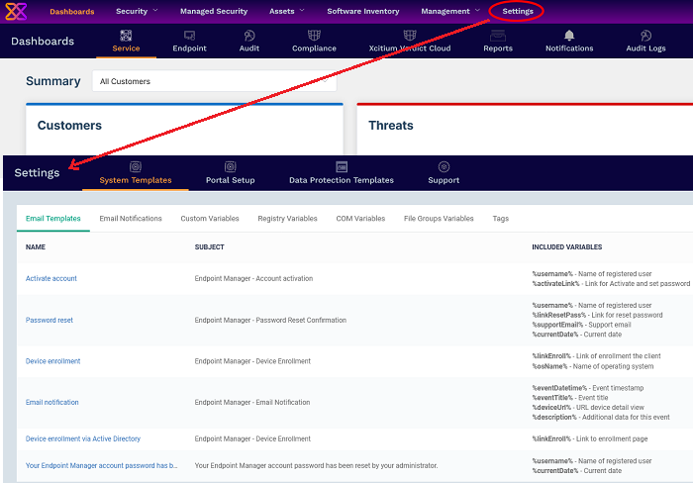Switch to the Tags tab
Screen dimensions: 693x483
click(501, 219)
